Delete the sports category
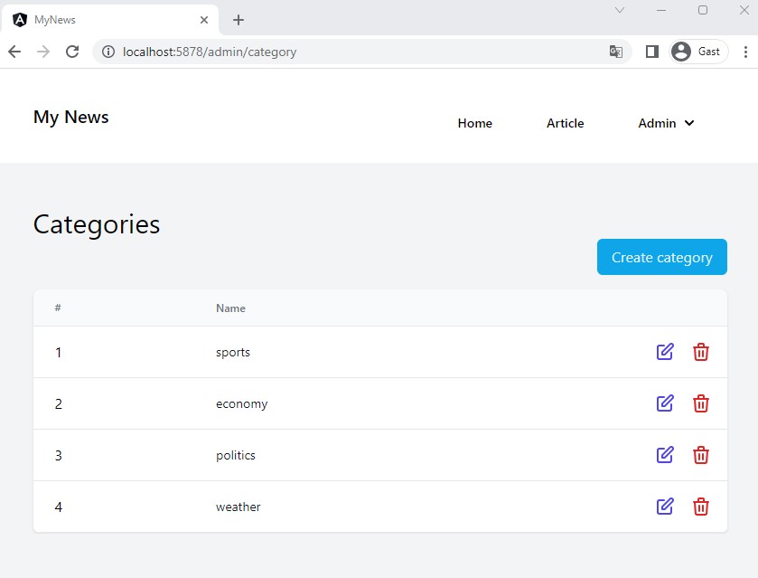 pyautogui.click(x=701, y=352)
